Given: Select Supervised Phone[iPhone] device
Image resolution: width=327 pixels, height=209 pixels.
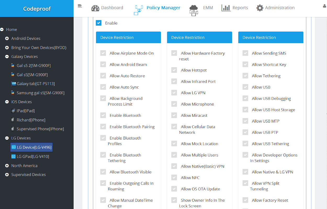Looking at the screenshot, I should pos(40,129).
